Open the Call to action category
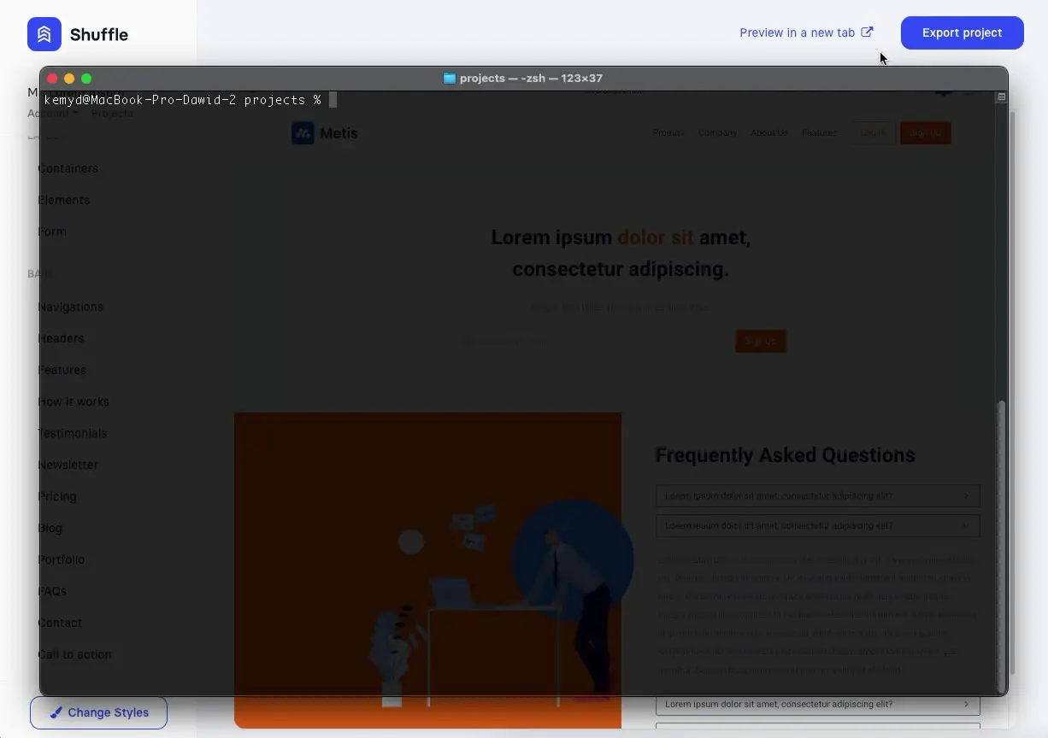1048x738 pixels. point(74,654)
